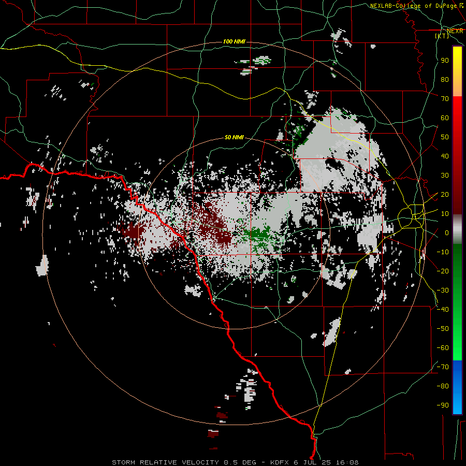The height and width of the screenshot is (466, 466).
Task: Click the -60 scale value
Action: pyautogui.click(x=443, y=348)
